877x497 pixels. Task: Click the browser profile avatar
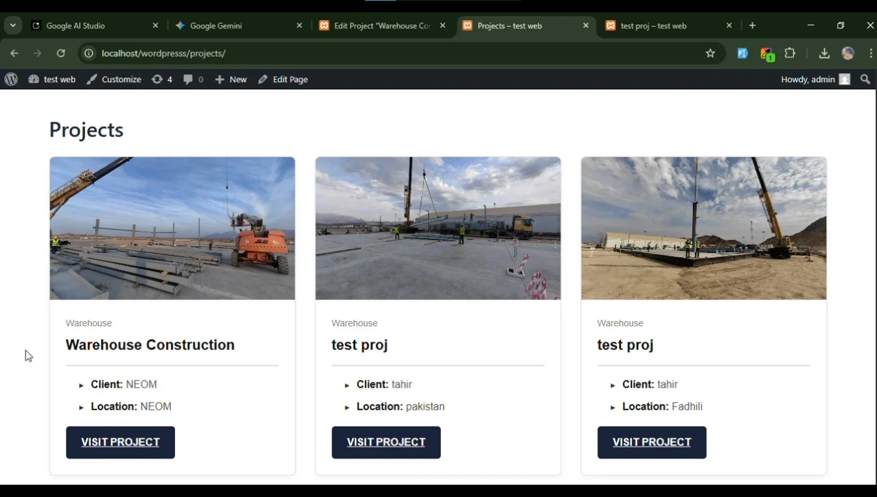pyautogui.click(x=848, y=54)
